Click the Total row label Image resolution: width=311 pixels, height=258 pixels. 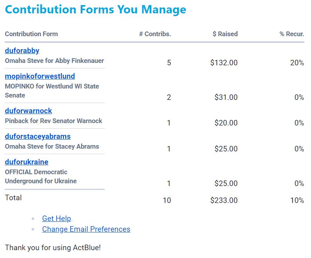13,197
